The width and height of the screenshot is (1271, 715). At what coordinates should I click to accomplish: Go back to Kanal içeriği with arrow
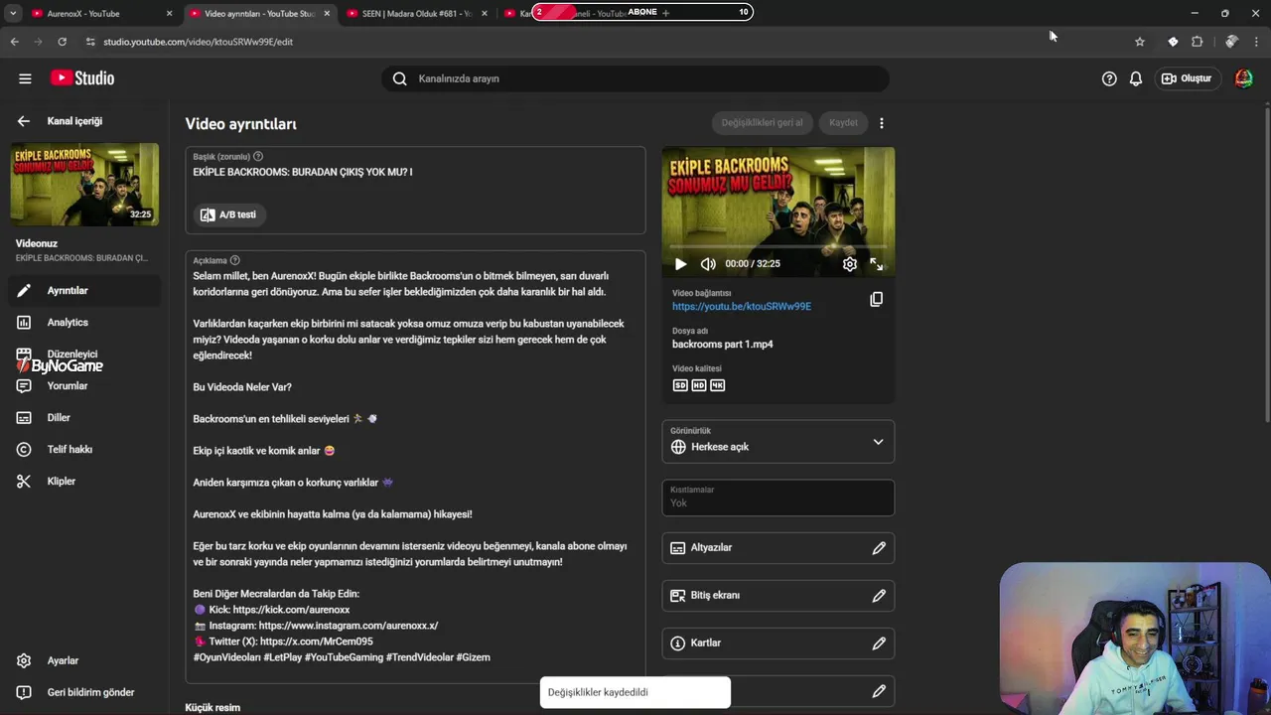(x=23, y=121)
